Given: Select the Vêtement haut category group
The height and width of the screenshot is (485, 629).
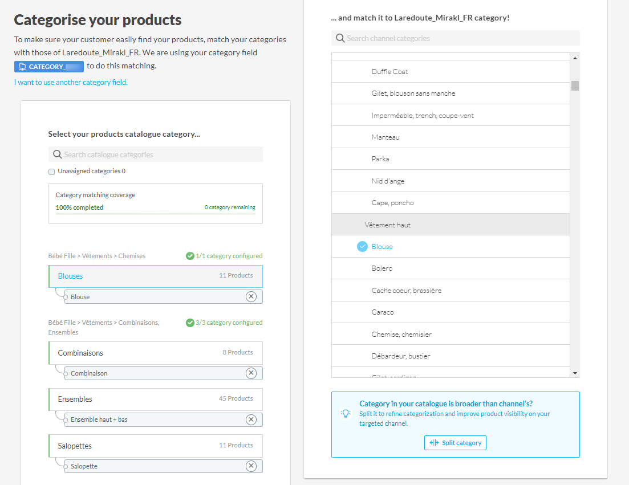Looking at the screenshot, I should pyautogui.click(x=388, y=225).
